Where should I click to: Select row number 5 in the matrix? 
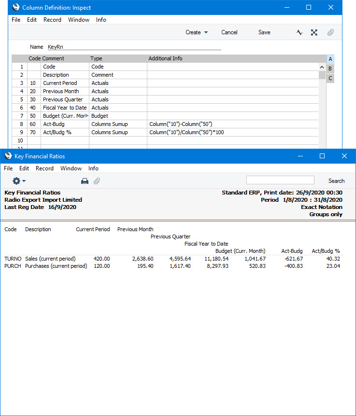pyautogui.click(x=20, y=99)
